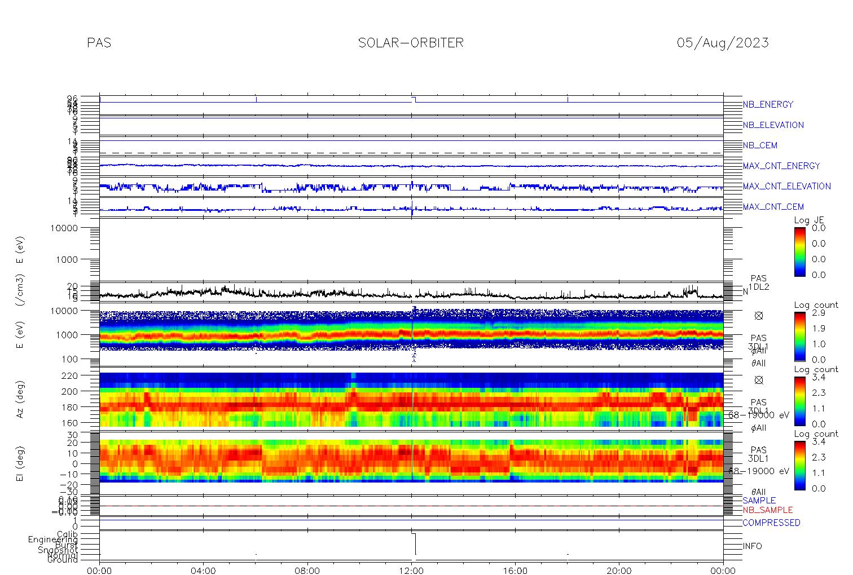Click the step drop in INFO trace at noon
The width and height of the screenshot is (853, 575).
pyautogui.click(x=415, y=543)
